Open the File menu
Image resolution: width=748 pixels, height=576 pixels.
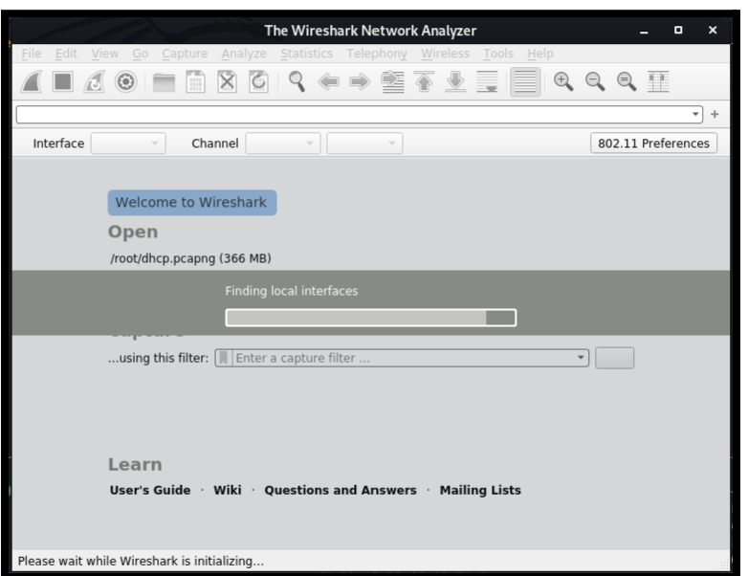(32, 54)
